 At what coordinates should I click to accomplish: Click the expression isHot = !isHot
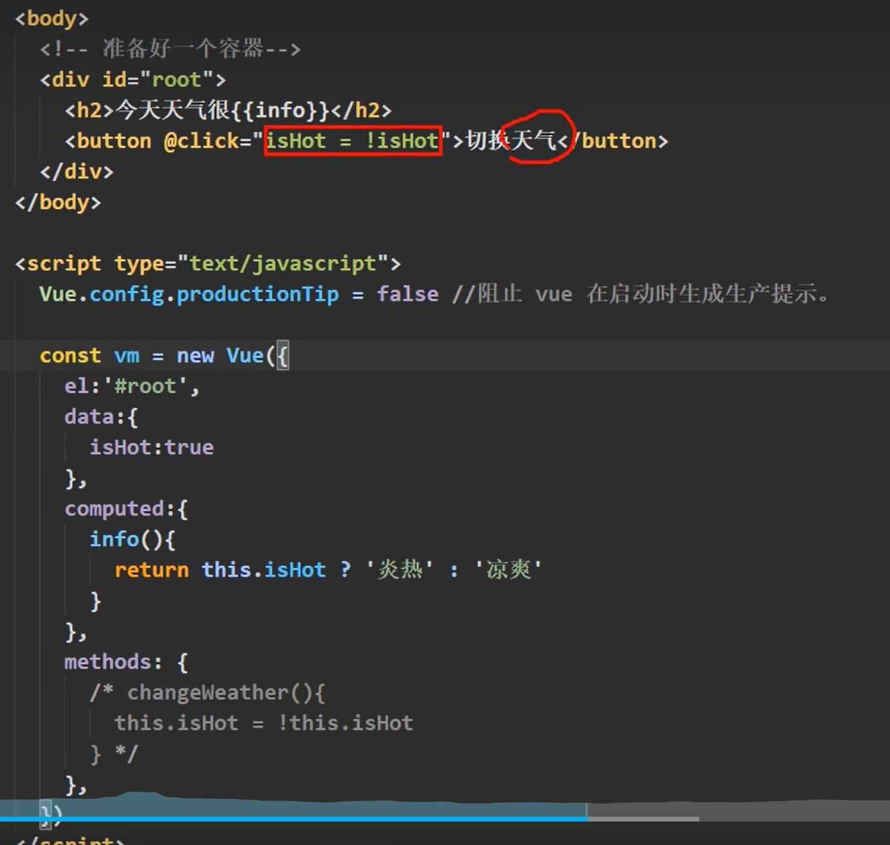[353, 141]
